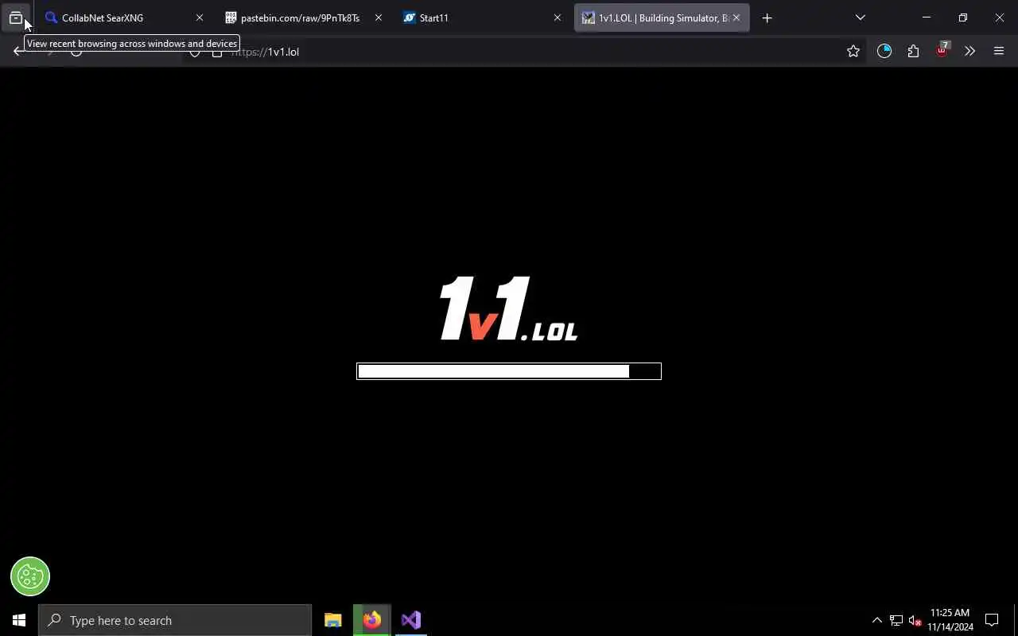Minimize the Firefox window

tap(927, 17)
